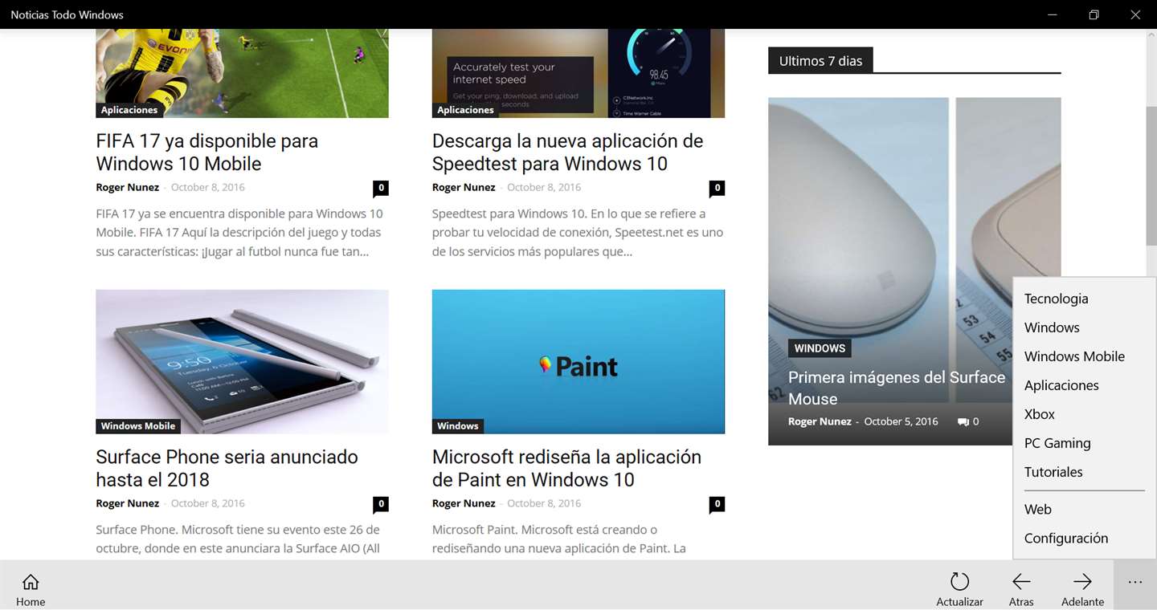Click the Adelante forward arrow
Viewport: 1157px width, 610px height.
click(x=1082, y=581)
